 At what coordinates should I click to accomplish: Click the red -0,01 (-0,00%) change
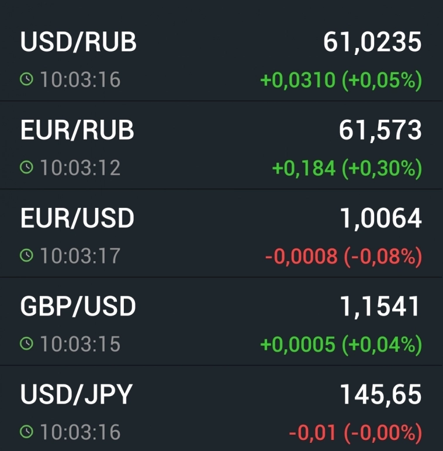pyautogui.click(x=355, y=433)
